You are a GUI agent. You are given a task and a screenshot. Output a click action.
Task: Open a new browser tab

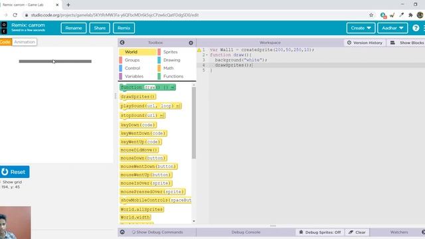pos(68,5)
